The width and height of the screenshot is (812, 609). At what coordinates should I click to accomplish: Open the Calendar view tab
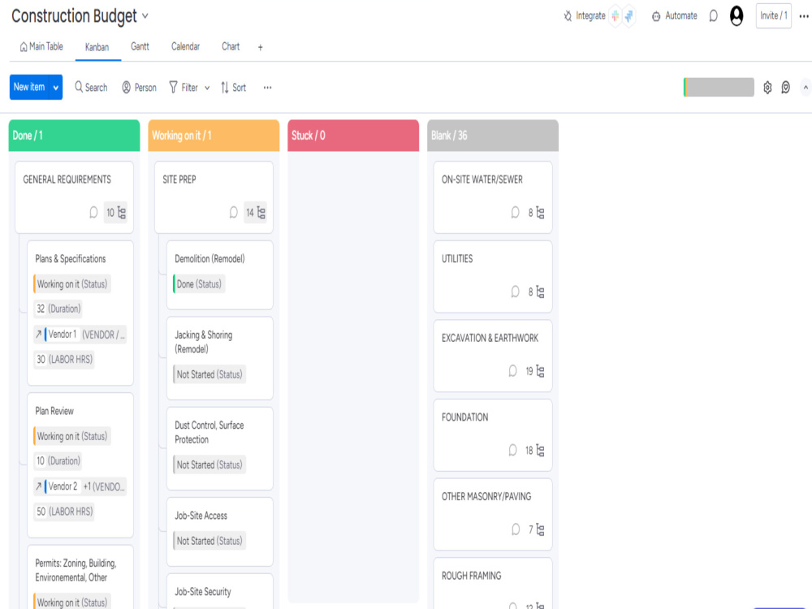click(x=185, y=46)
